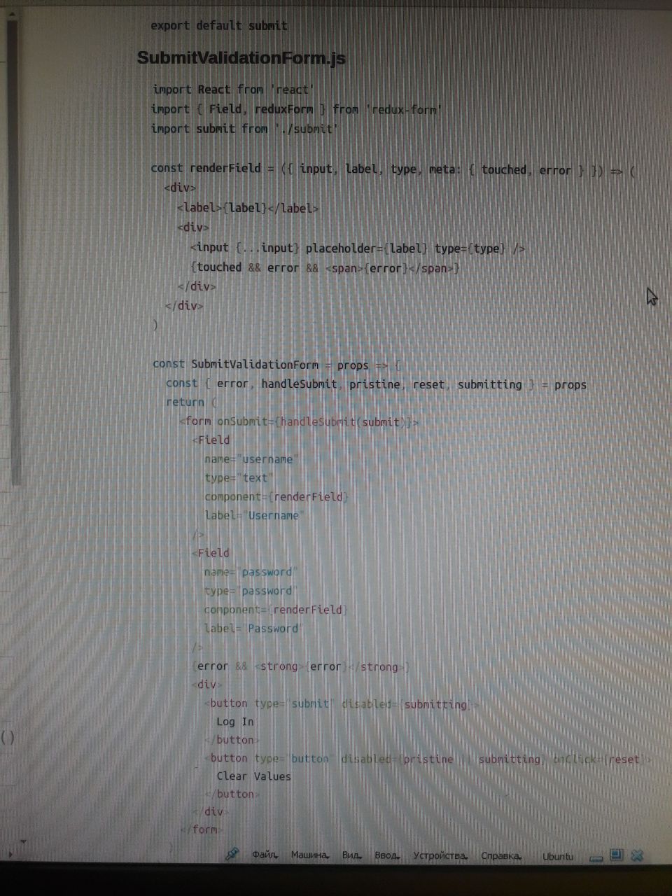Open the Вид menu
This screenshot has width=672, height=896.
coord(351,855)
